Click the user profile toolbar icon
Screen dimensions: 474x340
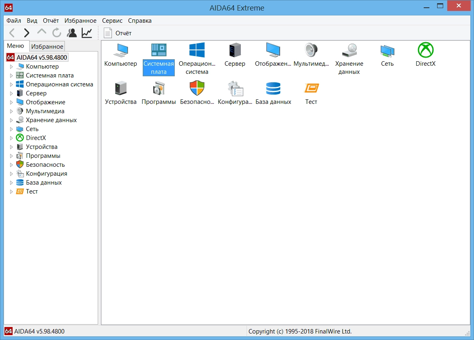tap(72, 33)
